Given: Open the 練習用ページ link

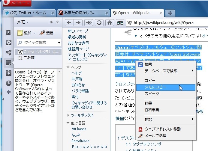Looking at the screenshot, I should tap(78, 49).
